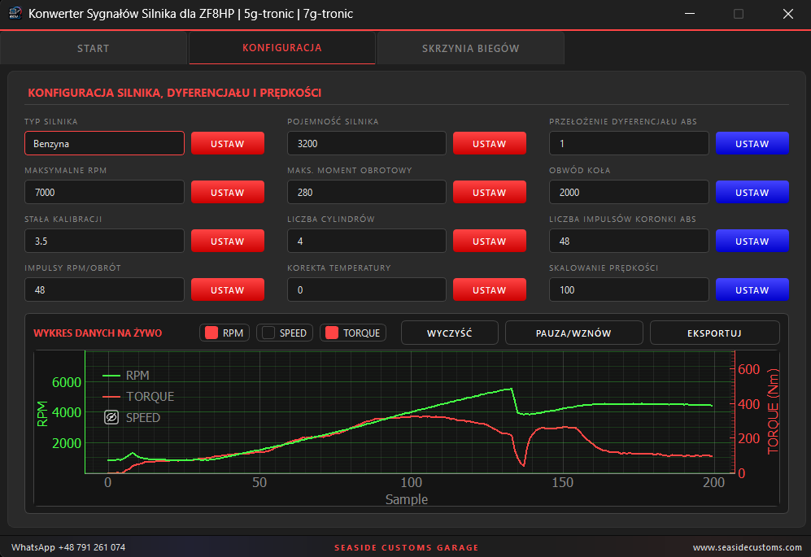Apply the Stała Kalibracji value with USTAW
Viewport: 811px width, 557px height.
point(228,241)
